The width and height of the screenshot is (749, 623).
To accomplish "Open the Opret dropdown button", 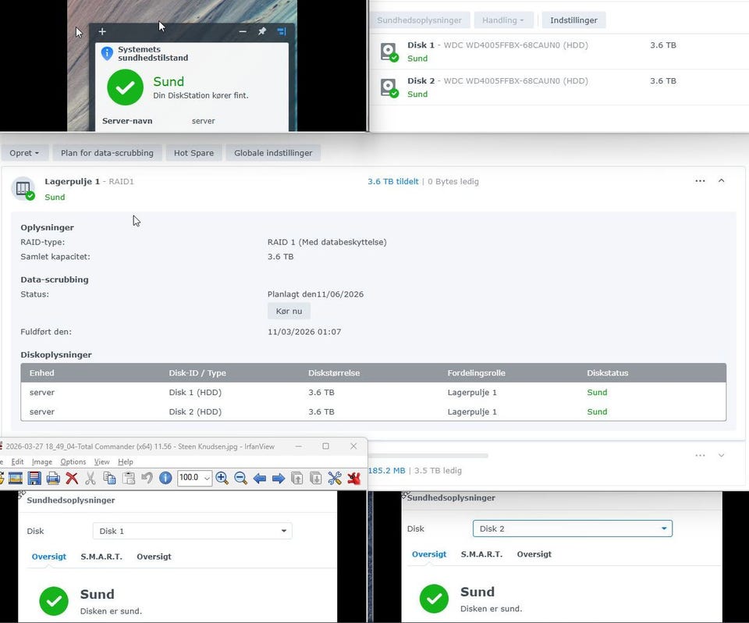I will coord(26,153).
